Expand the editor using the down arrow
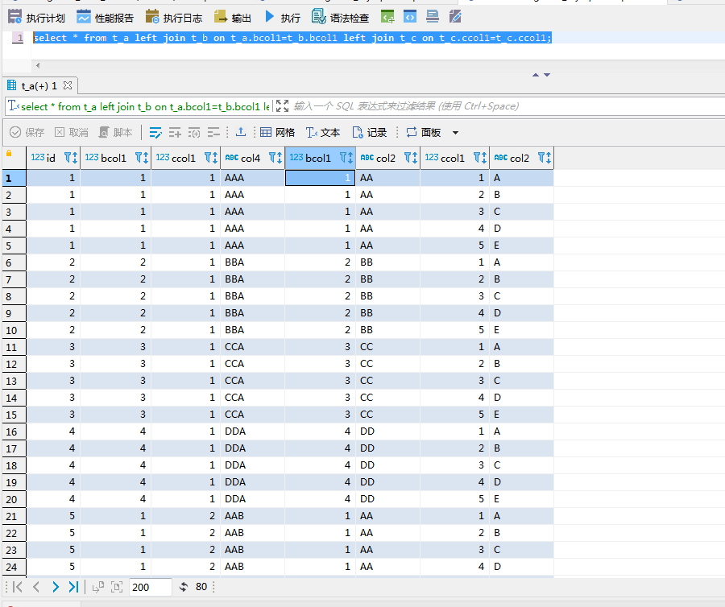 tap(546, 75)
